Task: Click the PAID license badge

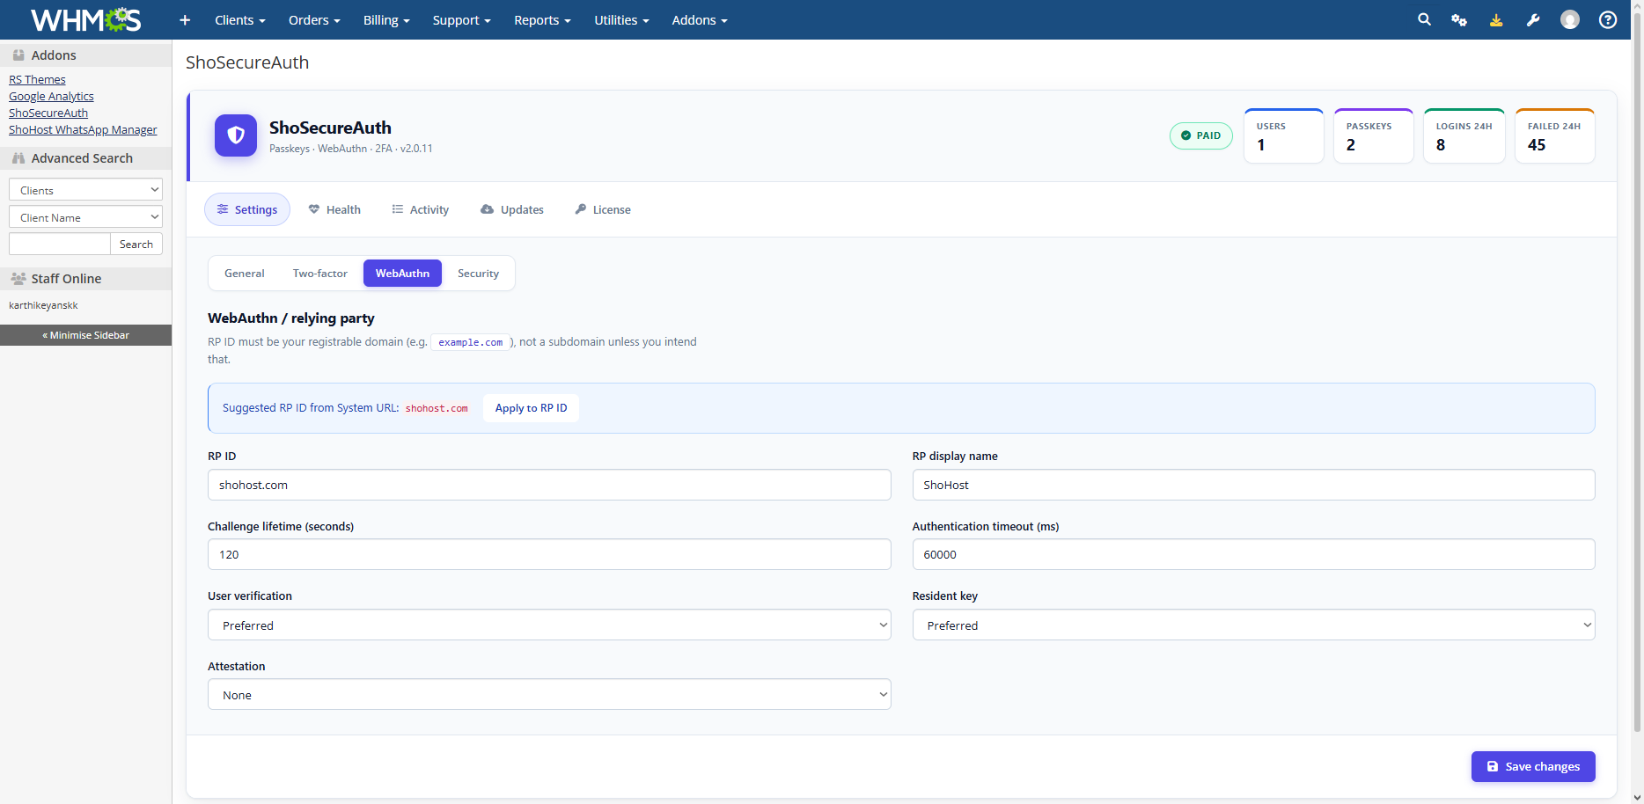Action: [x=1201, y=135]
